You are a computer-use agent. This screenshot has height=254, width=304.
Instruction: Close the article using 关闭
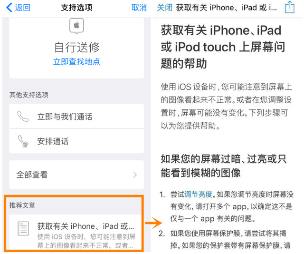(164, 8)
